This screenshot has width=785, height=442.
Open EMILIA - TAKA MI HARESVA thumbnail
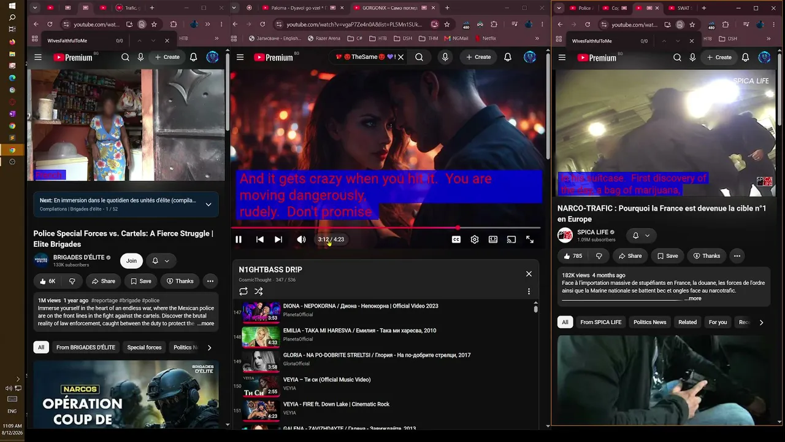261,336
